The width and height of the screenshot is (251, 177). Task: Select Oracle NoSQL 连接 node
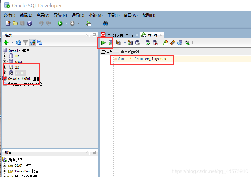coord(24,79)
